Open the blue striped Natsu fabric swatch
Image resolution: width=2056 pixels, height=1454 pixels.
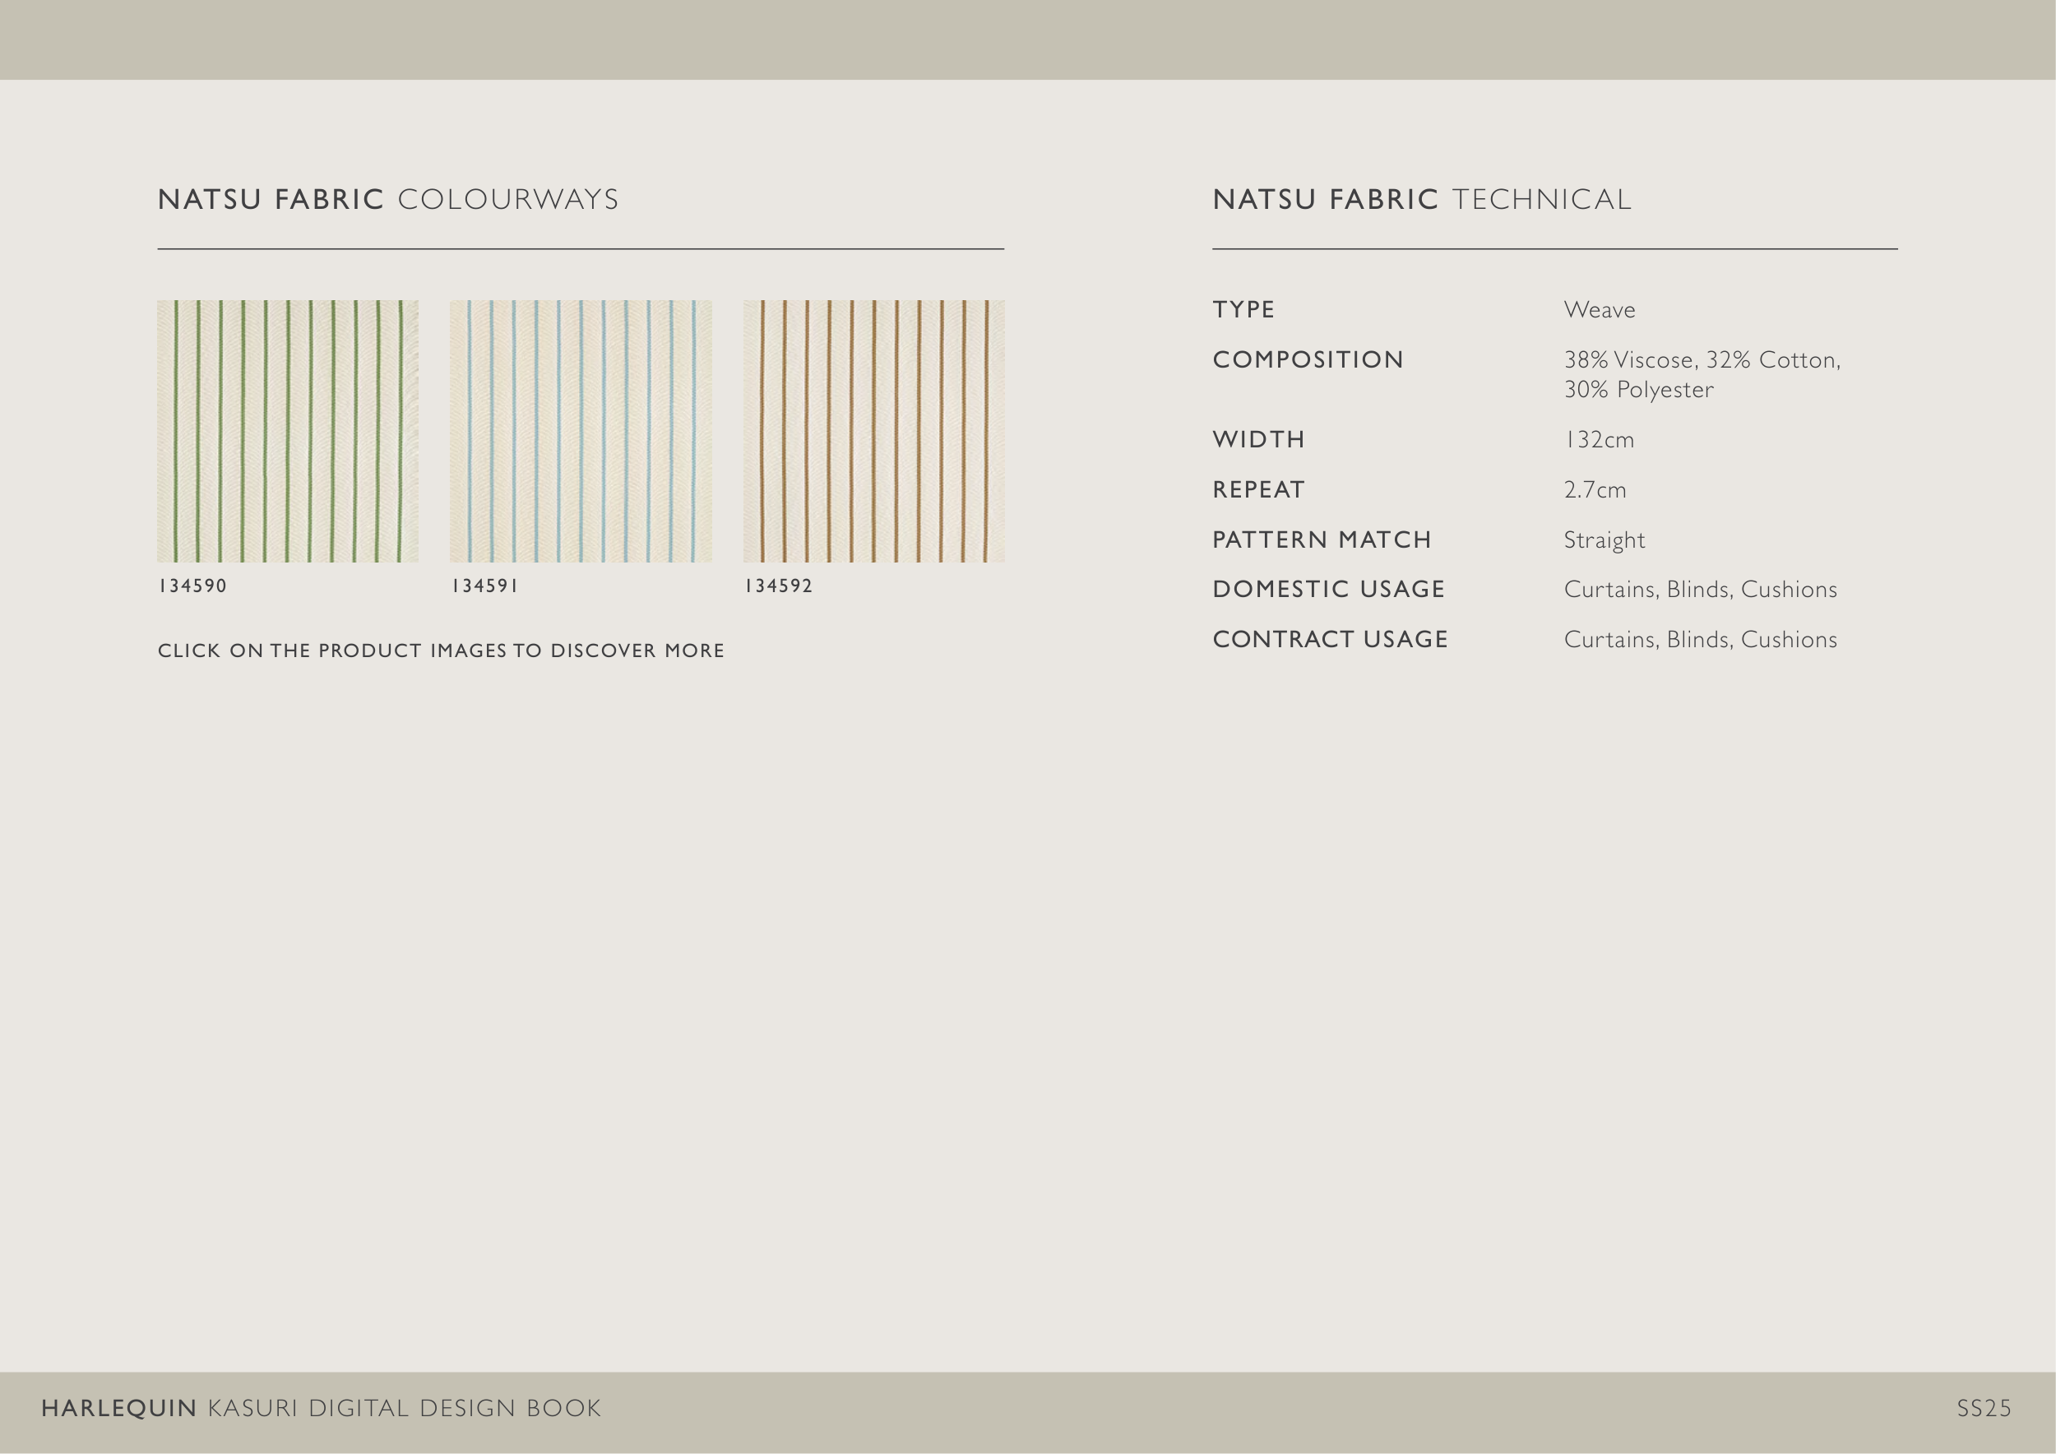pos(581,431)
